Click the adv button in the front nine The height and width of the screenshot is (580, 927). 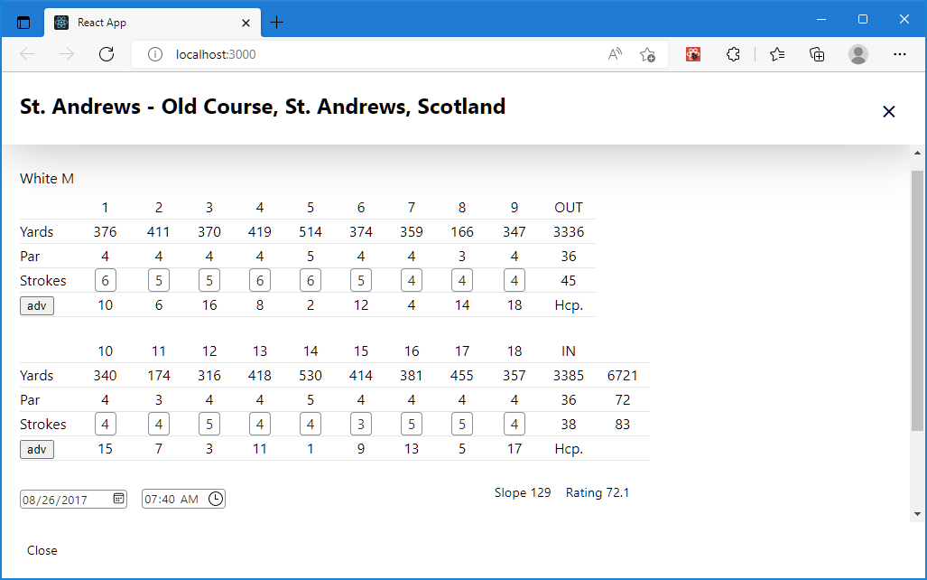pos(37,305)
